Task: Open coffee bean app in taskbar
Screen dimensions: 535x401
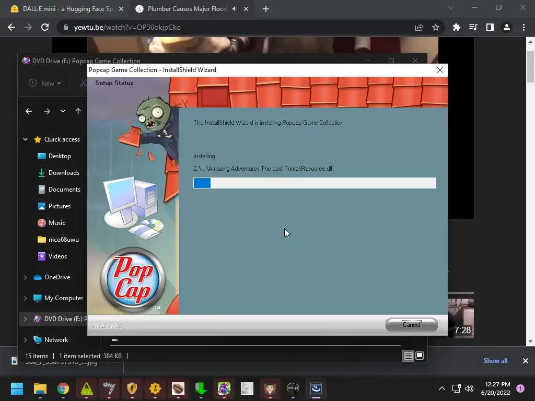Action: [x=178, y=388]
